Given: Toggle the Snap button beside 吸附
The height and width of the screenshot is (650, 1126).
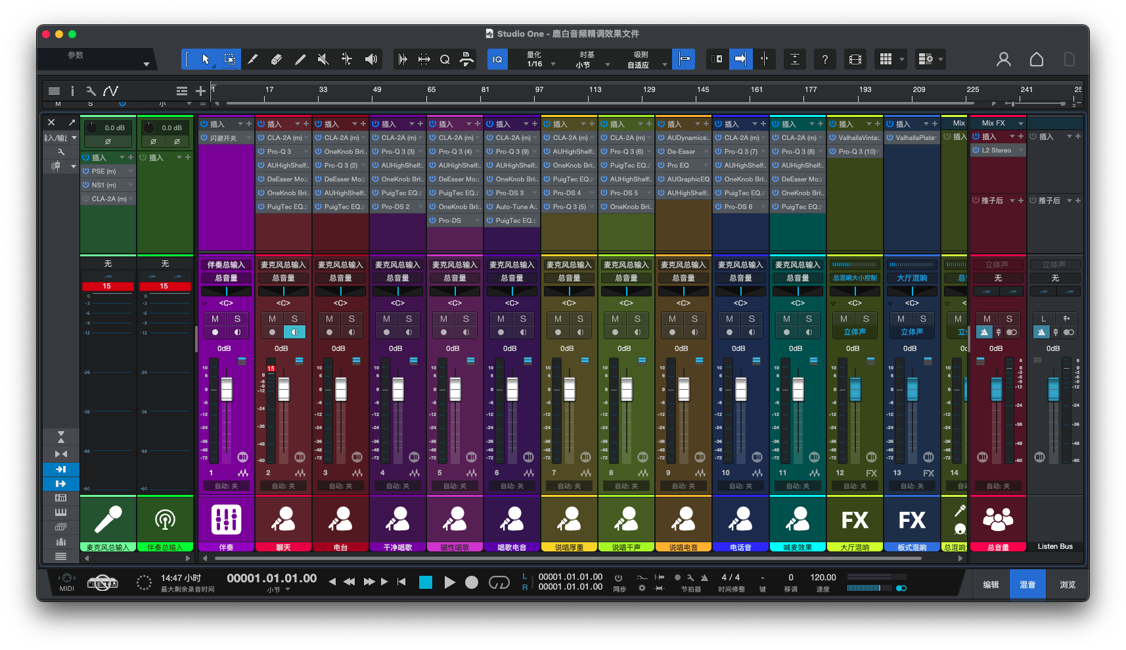Looking at the screenshot, I should (684, 59).
